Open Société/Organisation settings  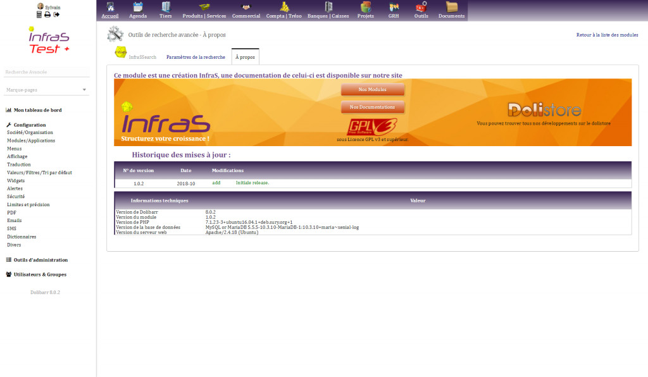point(30,133)
